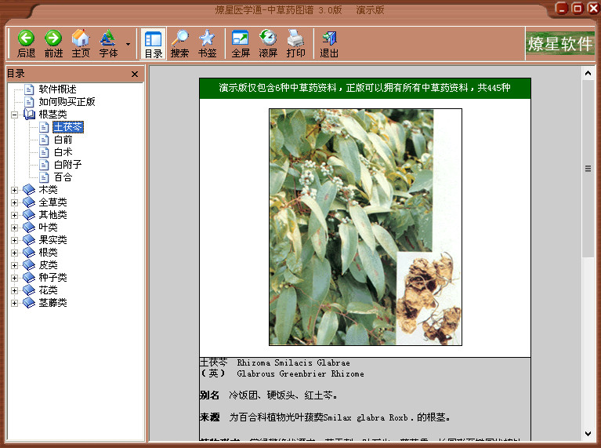
Task: Click the scroll up arrow of content pane
Action: coord(588,73)
